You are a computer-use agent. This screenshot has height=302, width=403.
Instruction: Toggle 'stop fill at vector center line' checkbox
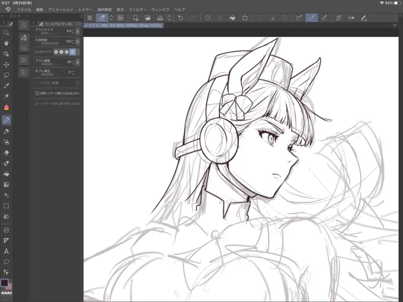(x=37, y=103)
